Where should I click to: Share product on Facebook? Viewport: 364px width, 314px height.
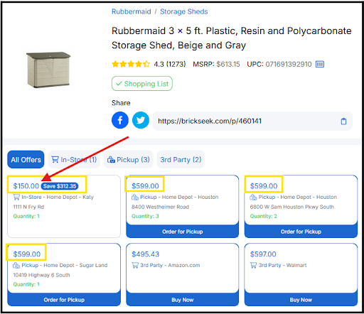coord(120,120)
